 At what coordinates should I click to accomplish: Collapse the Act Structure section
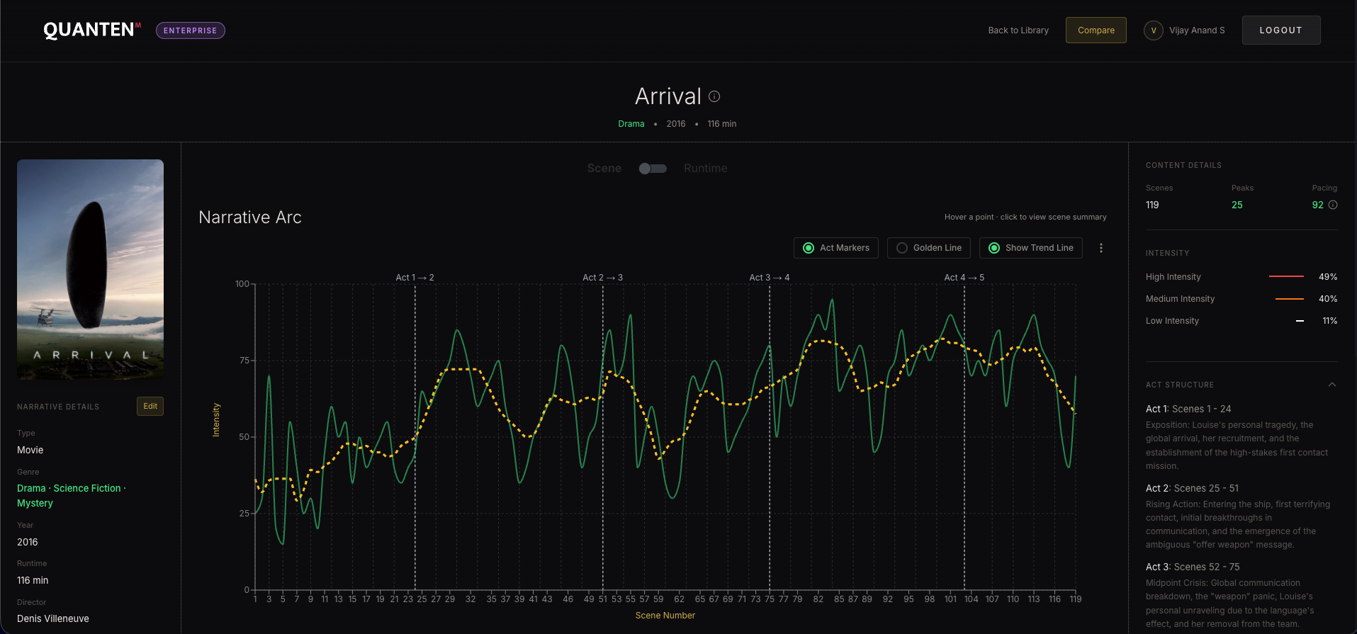[x=1331, y=385]
